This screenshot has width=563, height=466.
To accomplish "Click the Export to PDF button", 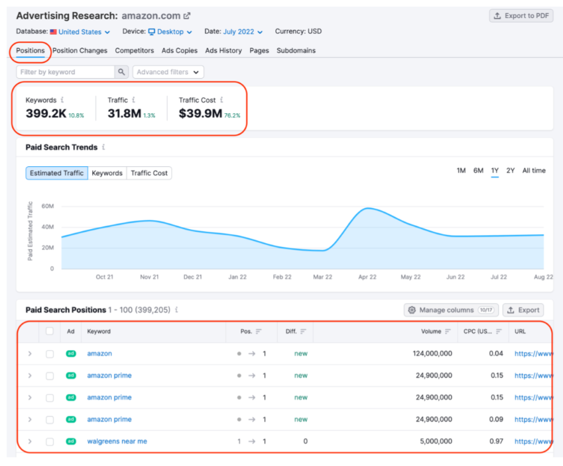I will pos(521,16).
